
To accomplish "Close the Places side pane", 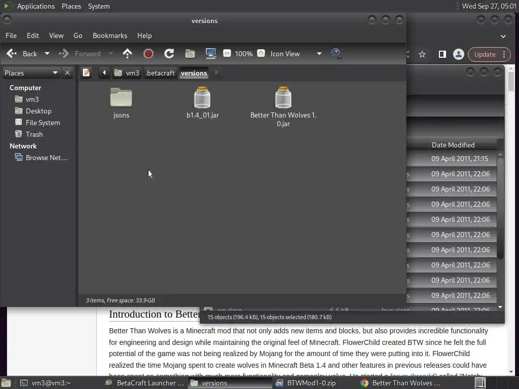I will [x=67, y=72].
